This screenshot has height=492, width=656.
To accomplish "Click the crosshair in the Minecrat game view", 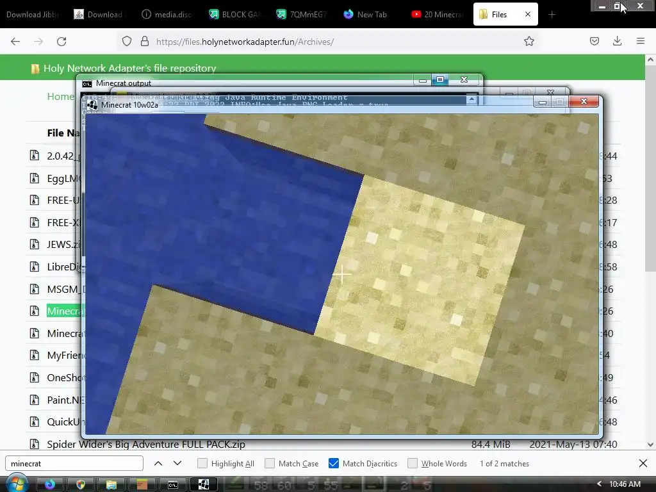I will click(342, 274).
